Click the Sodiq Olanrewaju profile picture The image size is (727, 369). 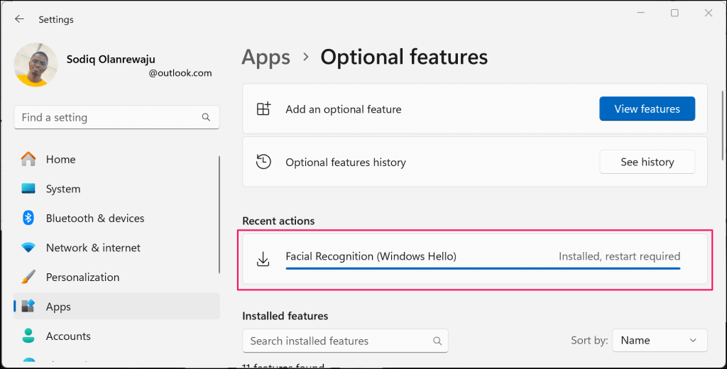click(x=36, y=65)
